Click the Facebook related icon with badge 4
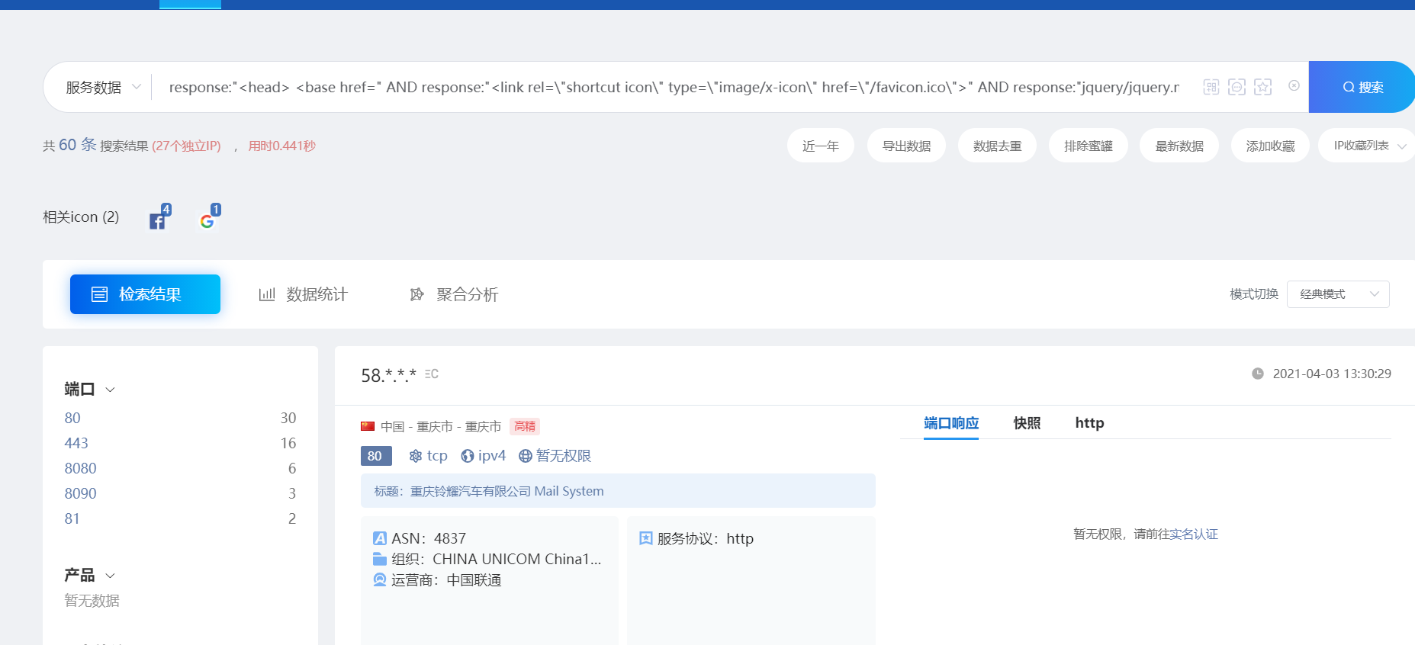This screenshot has height=645, width=1415. (158, 220)
